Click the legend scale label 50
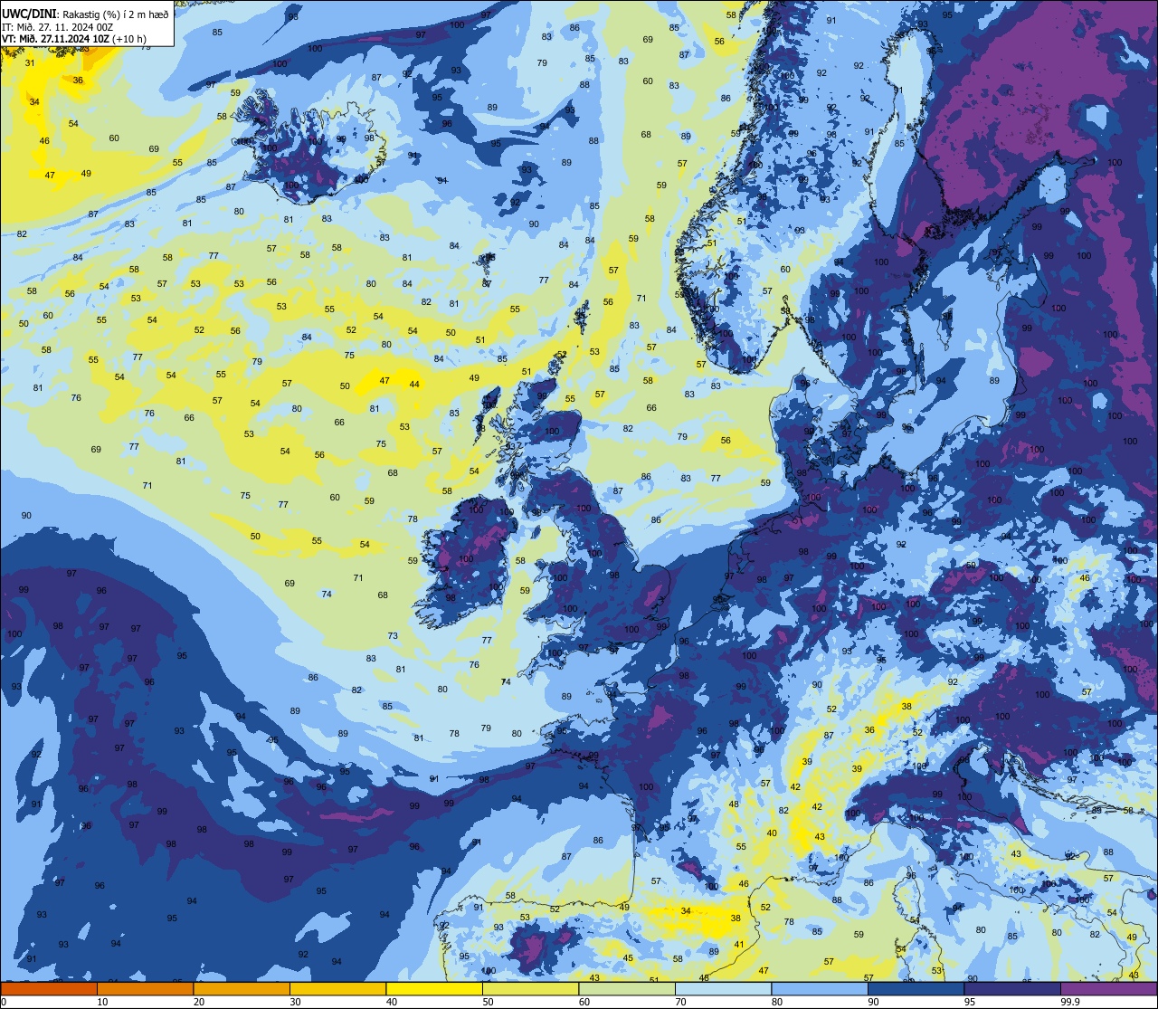 click(488, 1002)
